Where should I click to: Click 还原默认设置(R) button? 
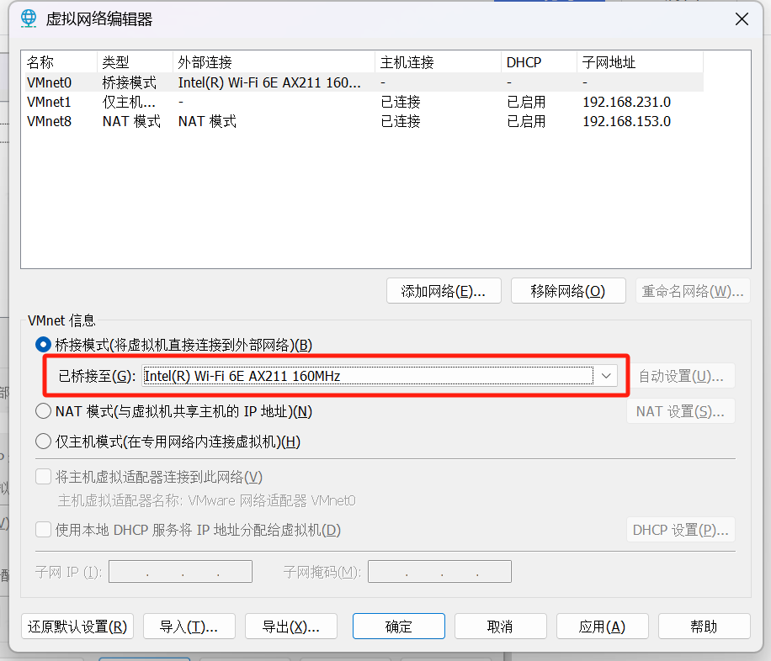pos(77,627)
